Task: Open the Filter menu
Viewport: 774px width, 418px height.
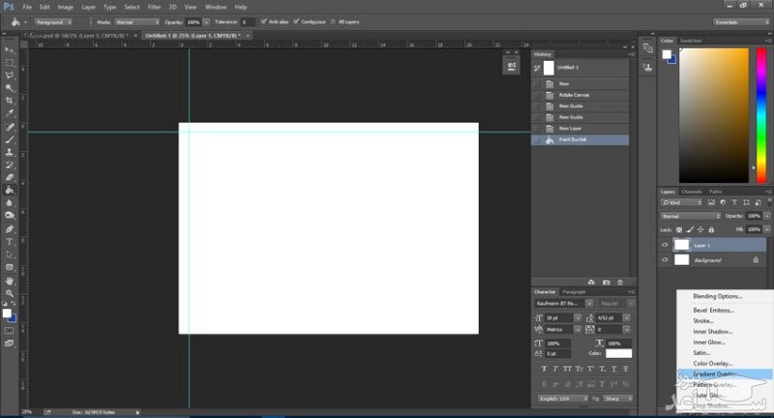Action: click(155, 7)
